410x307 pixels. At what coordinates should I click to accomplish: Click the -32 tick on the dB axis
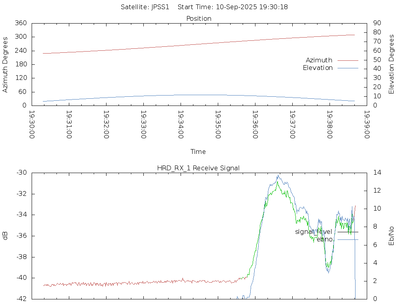[x=22, y=194]
